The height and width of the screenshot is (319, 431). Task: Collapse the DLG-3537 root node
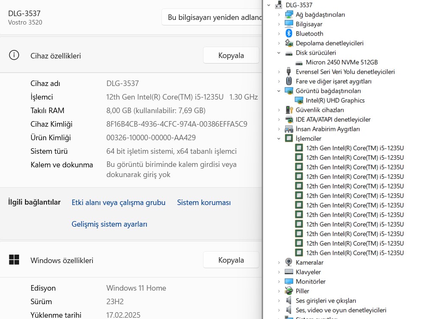(x=269, y=5)
